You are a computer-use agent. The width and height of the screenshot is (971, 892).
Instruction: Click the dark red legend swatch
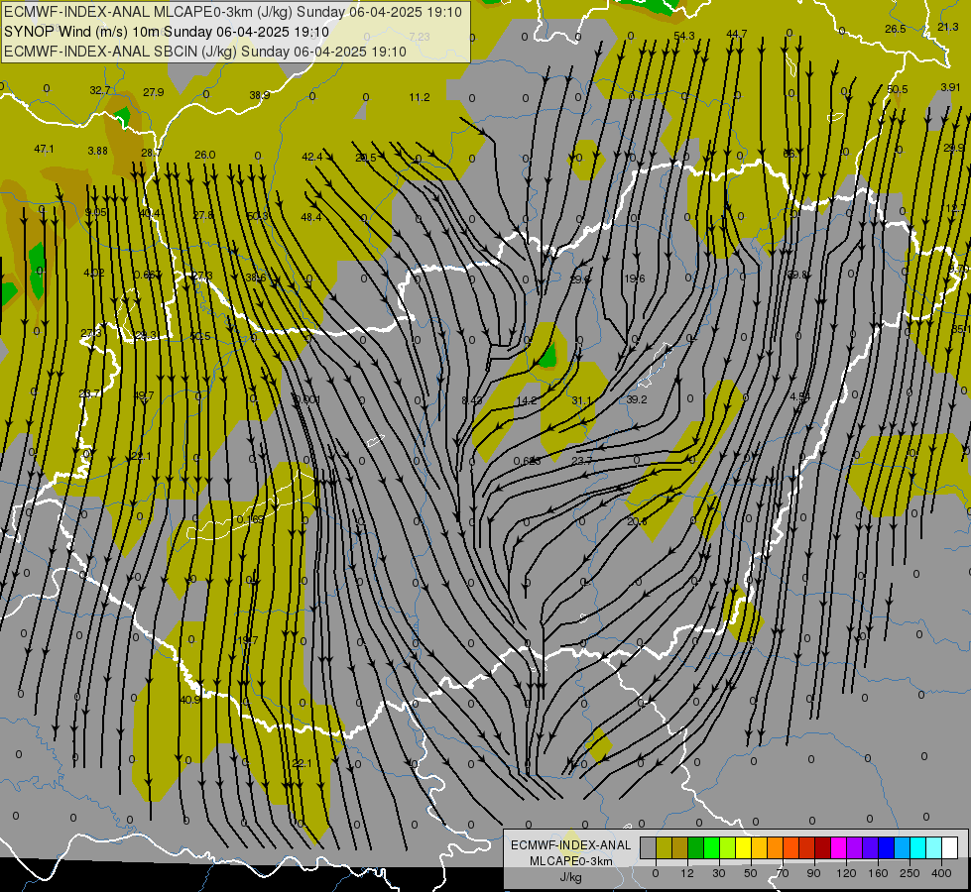[x=823, y=847]
